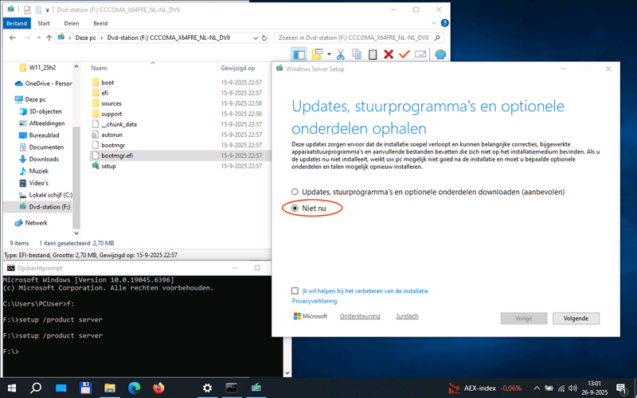Image resolution: width=637 pixels, height=398 pixels.
Task: Open the Explorer help question mark icon
Action: (x=445, y=23)
